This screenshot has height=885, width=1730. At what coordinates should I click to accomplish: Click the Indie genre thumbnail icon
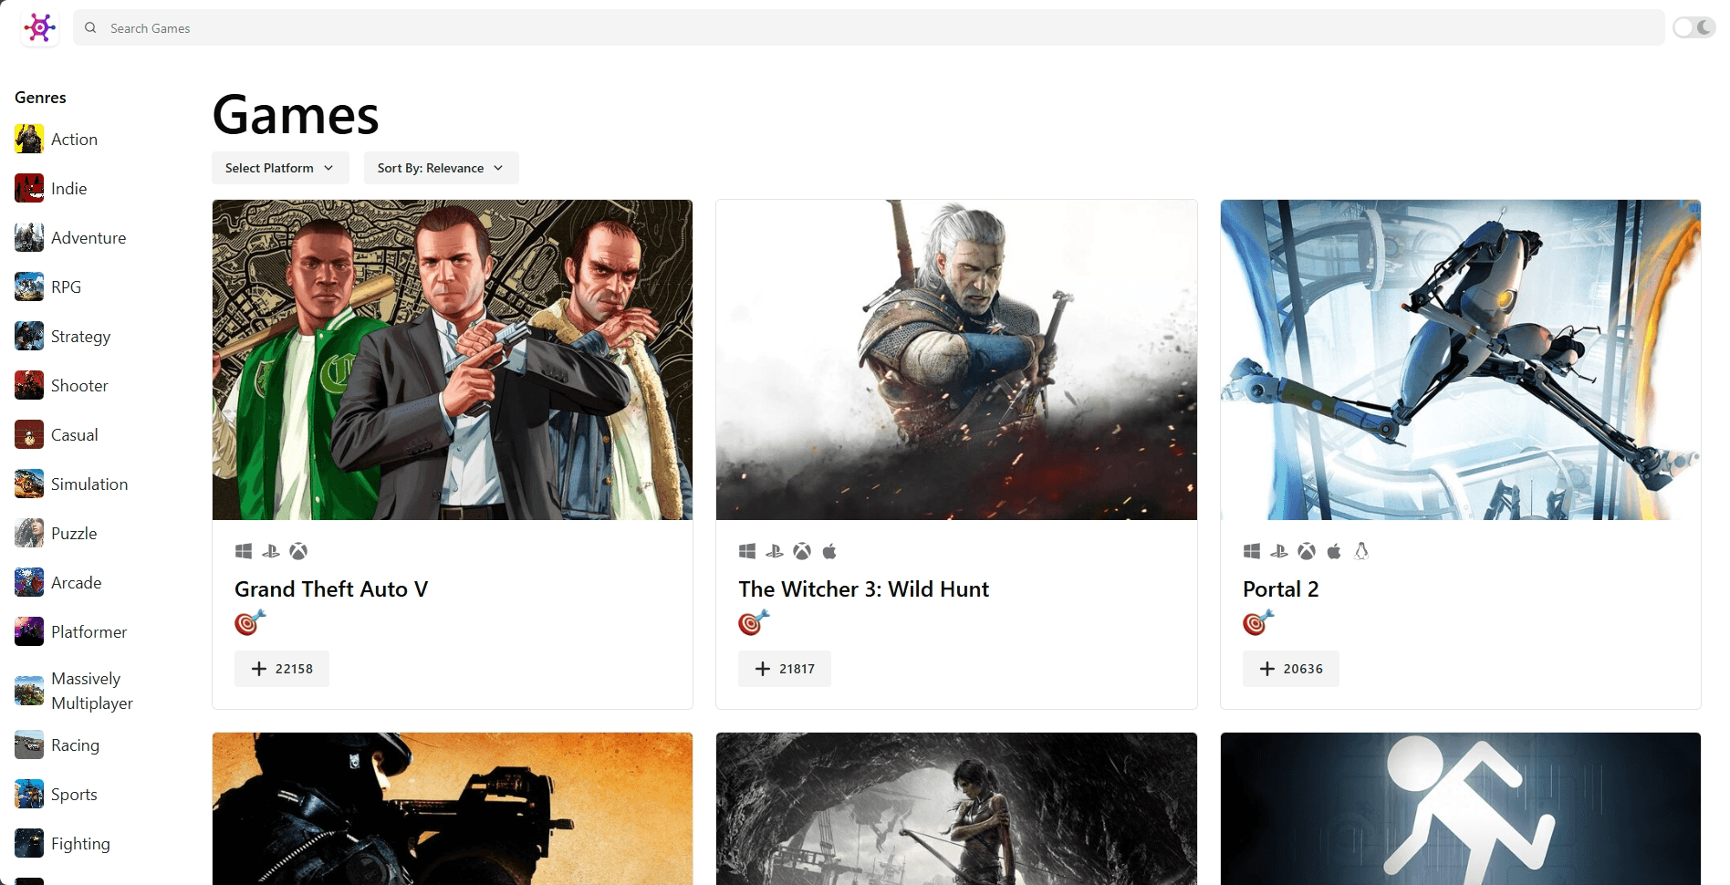[x=29, y=189]
